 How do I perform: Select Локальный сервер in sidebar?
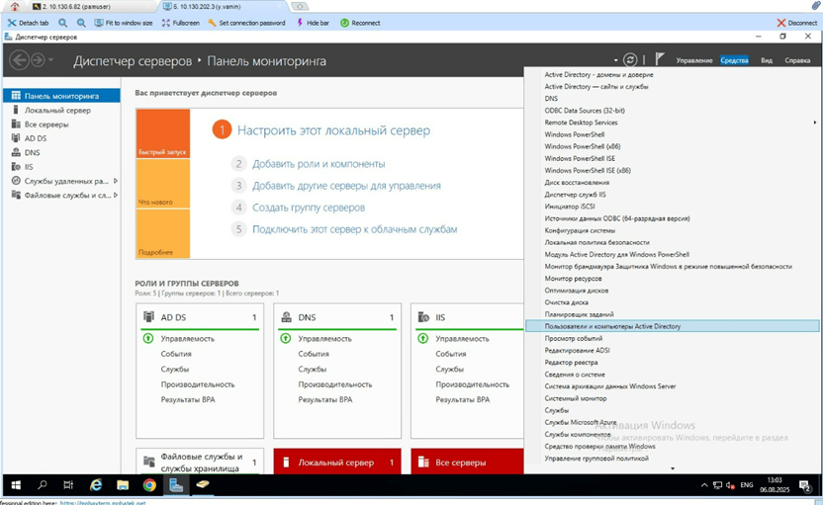(x=61, y=110)
